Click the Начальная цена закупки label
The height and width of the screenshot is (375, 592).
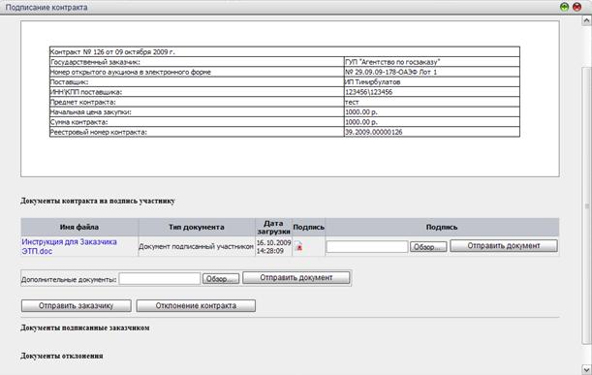tap(91, 112)
